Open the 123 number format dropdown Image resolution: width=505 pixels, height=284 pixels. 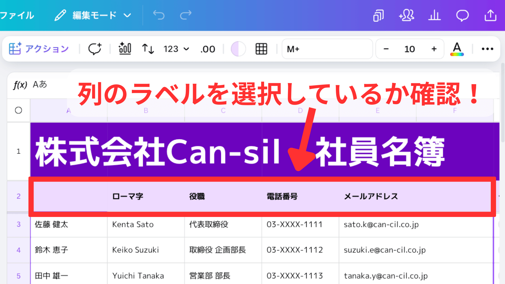(x=176, y=49)
